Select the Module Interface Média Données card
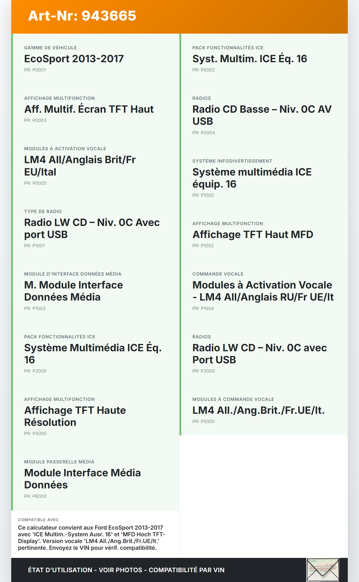Viewport: 359px width, 582px height. point(96,479)
